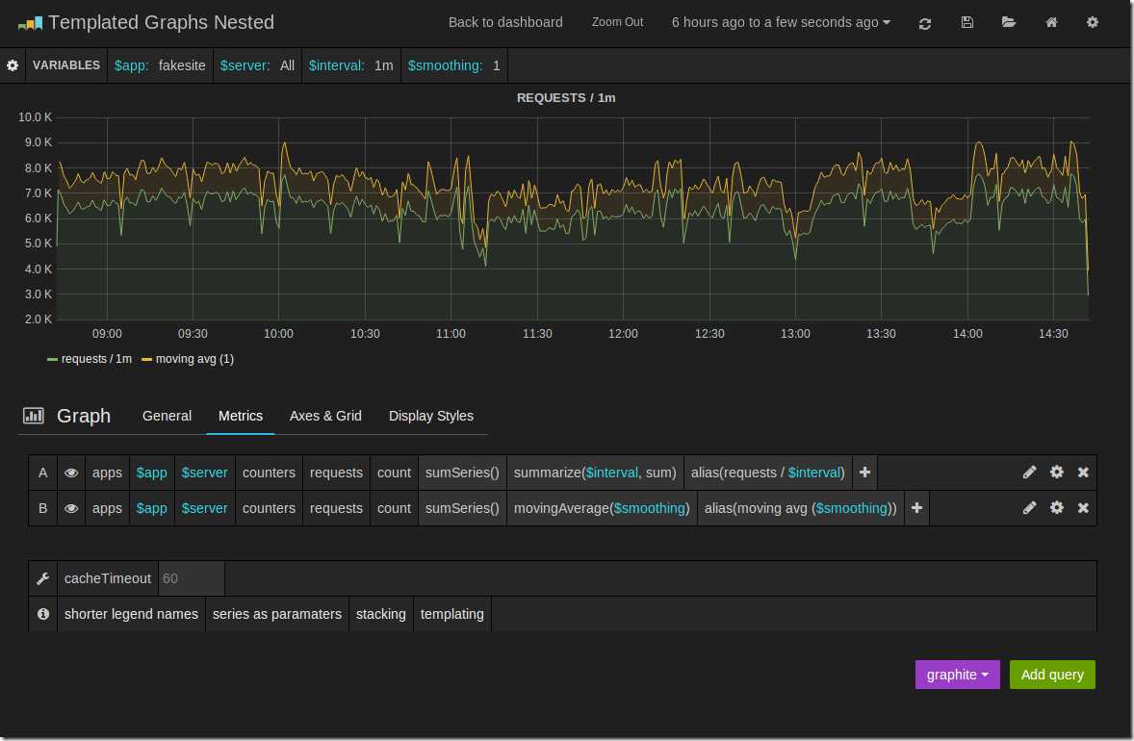Change $app variable value fakesite
Image resolution: width=1134 pixels, height=741 pixels.
[182, 65]
